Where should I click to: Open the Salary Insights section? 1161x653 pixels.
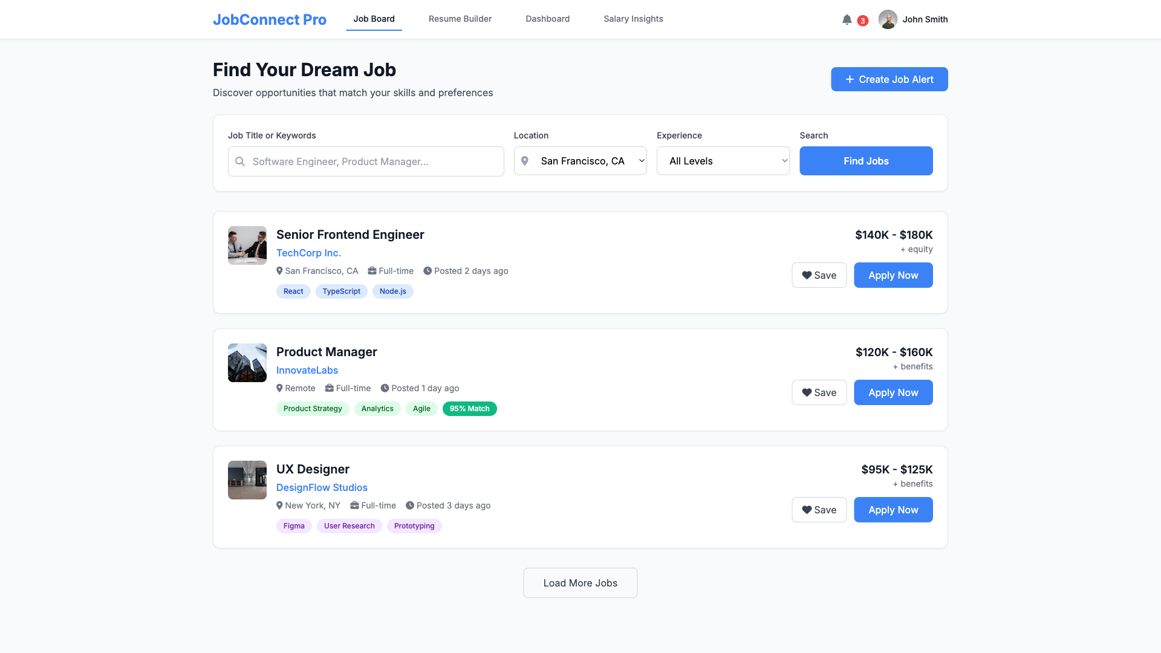click(x=633, y=19)
